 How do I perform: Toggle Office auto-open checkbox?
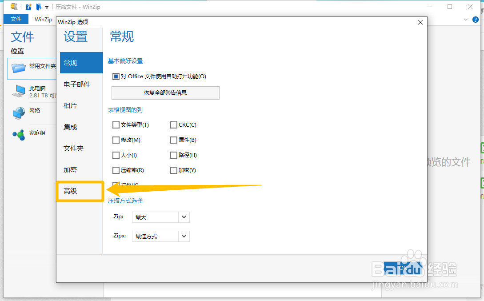[x=116, y=76]
